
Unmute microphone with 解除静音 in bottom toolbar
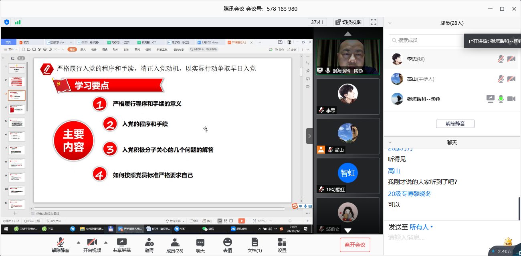pos(61,245)
